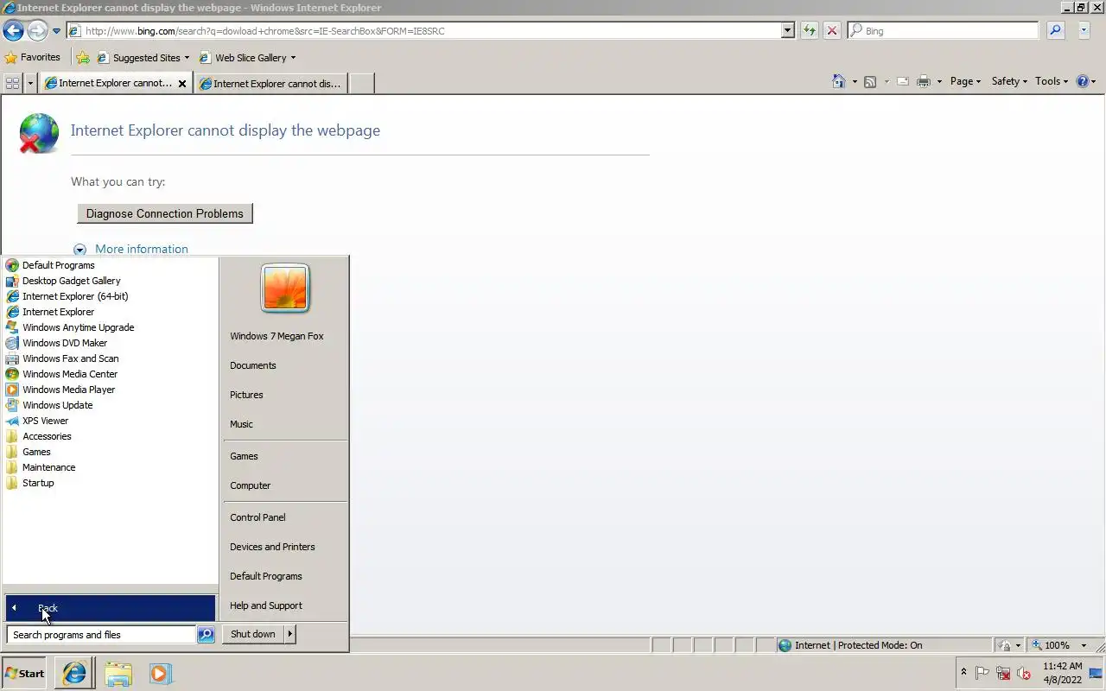The width and height of the screenshot is (1106, 691).
Task: Open the search provider dropdown arrow
Action: (1084, 30)
